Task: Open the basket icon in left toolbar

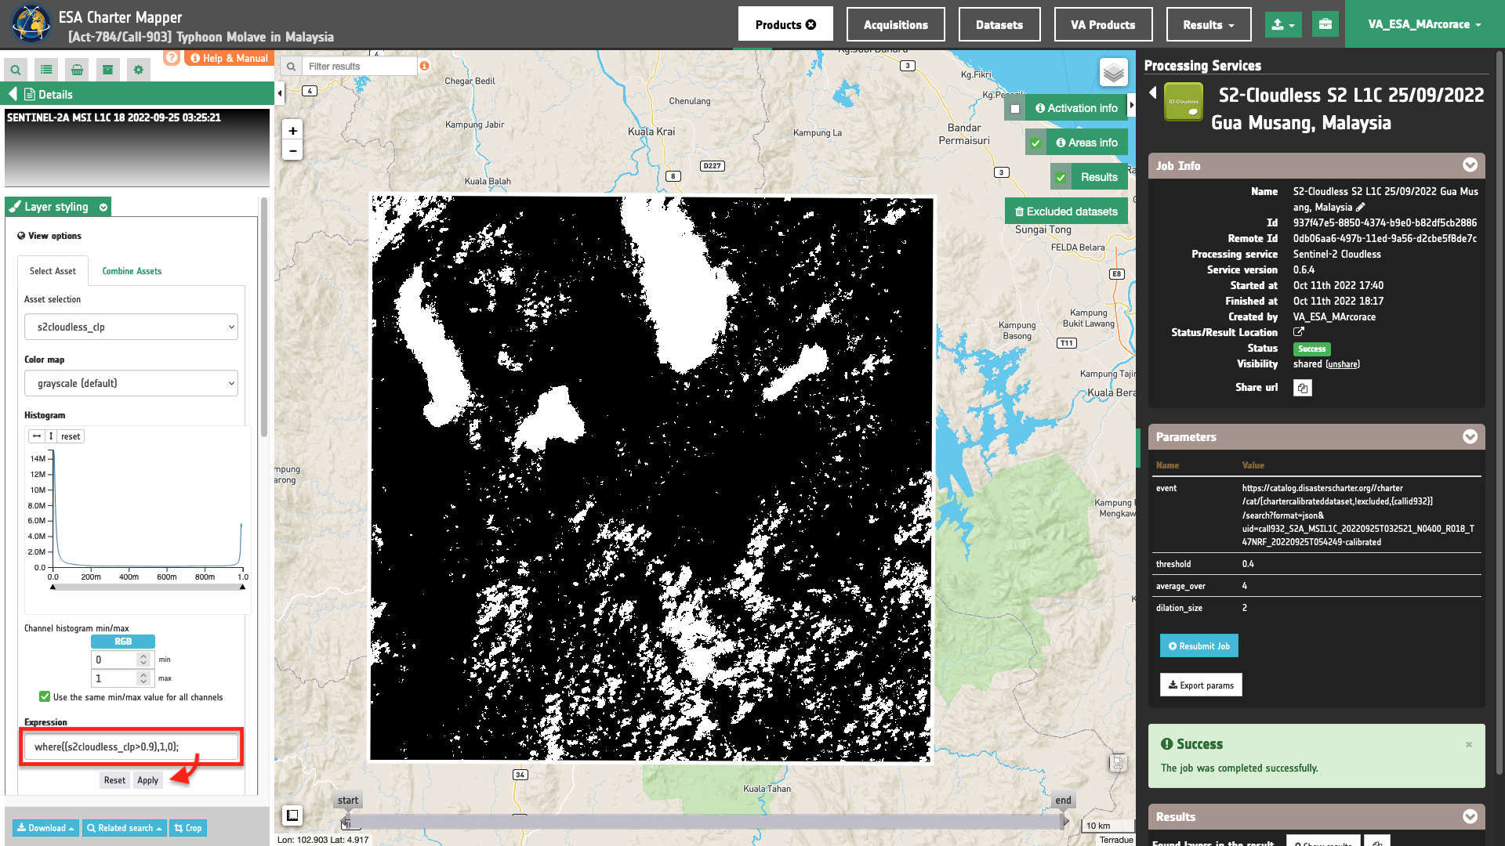Action: [x=77, y=70]
